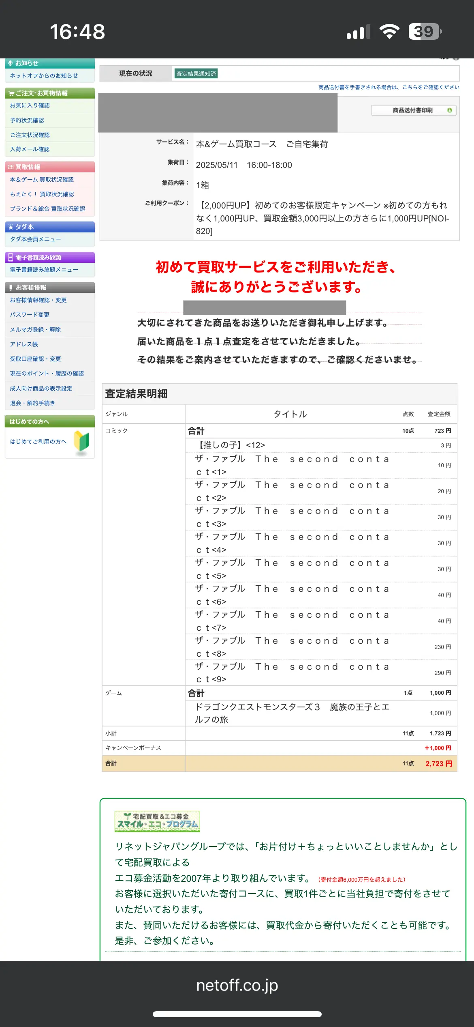Open 成人向け商品の表示設定 link
The image size is (474, 1027).
click(41, 389)
